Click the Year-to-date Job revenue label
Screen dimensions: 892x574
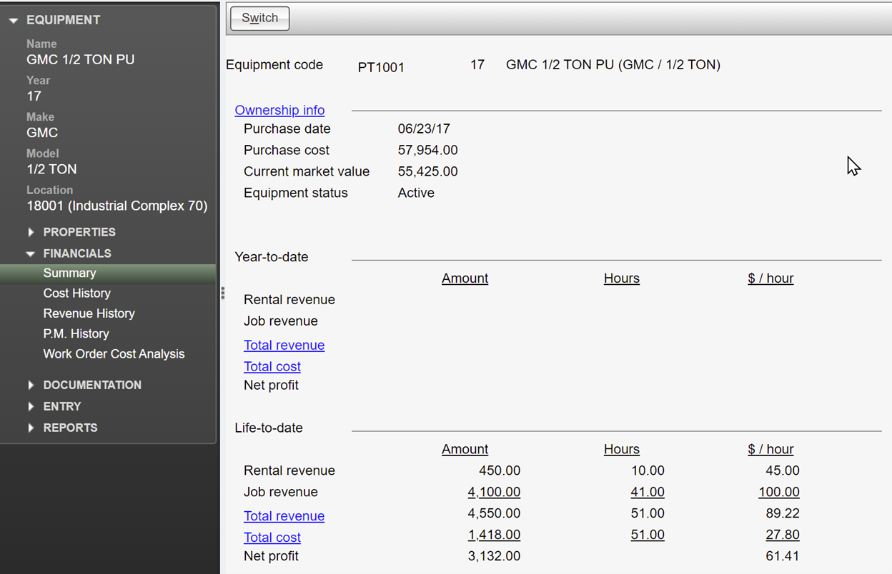click(281, 321)
